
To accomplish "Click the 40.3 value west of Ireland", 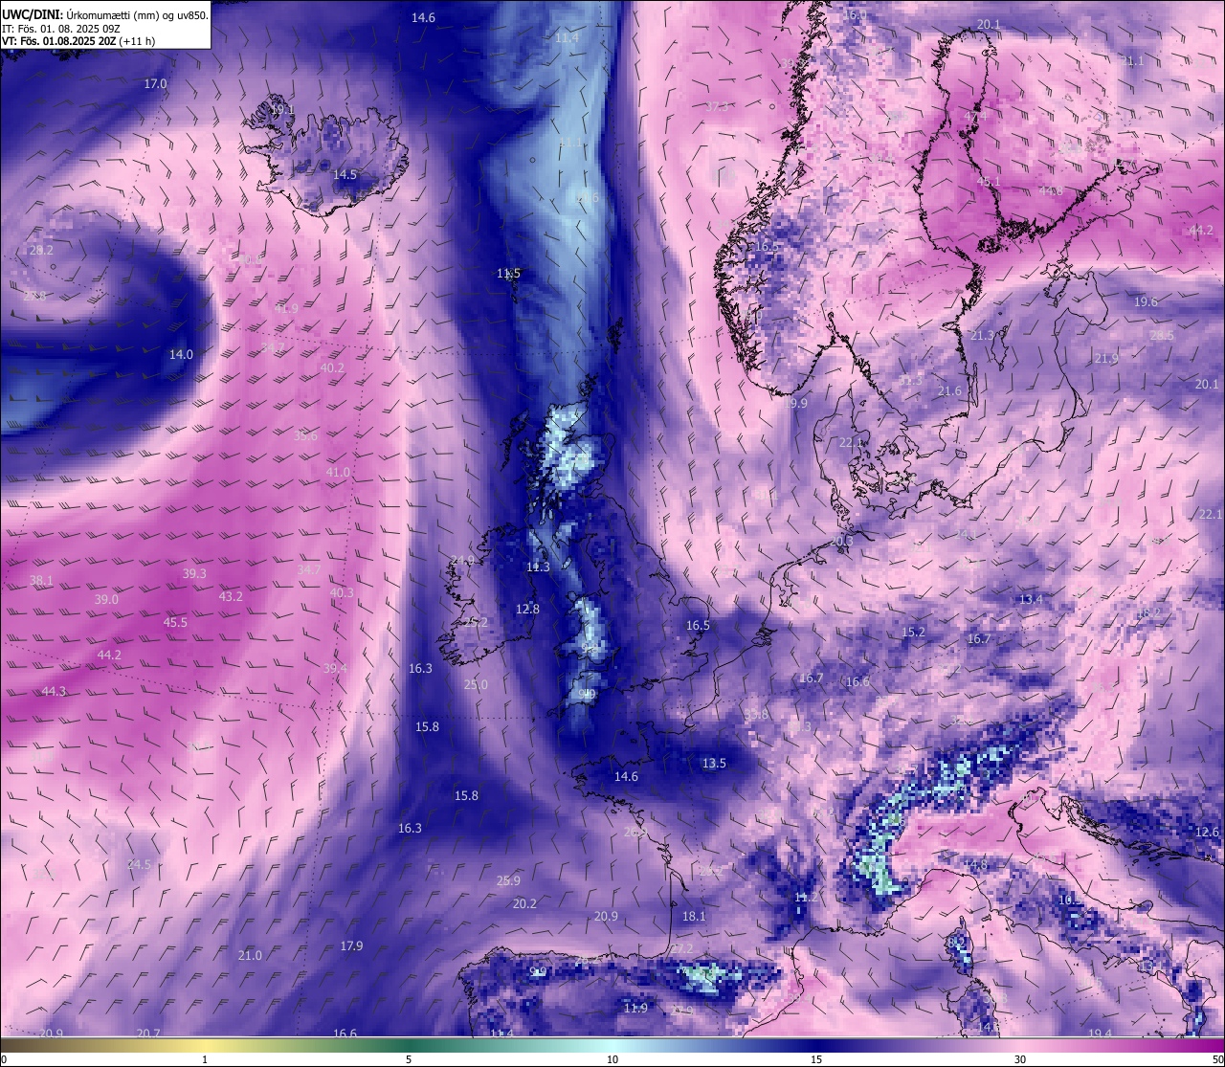I will 342,593.
